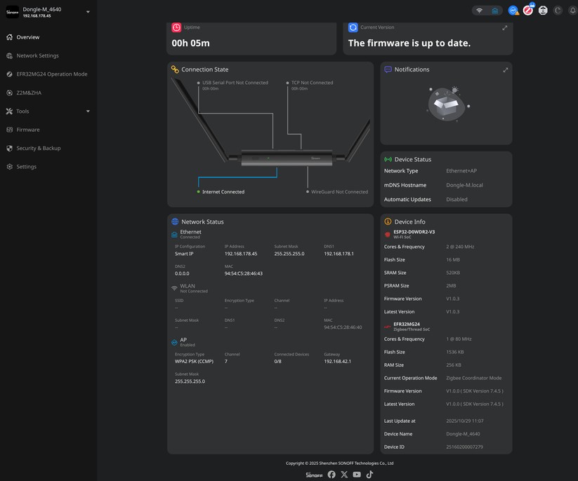Click the AP status icon with warning badge
The height and width of the screenshot is (481, 578).
coord(513,10)
